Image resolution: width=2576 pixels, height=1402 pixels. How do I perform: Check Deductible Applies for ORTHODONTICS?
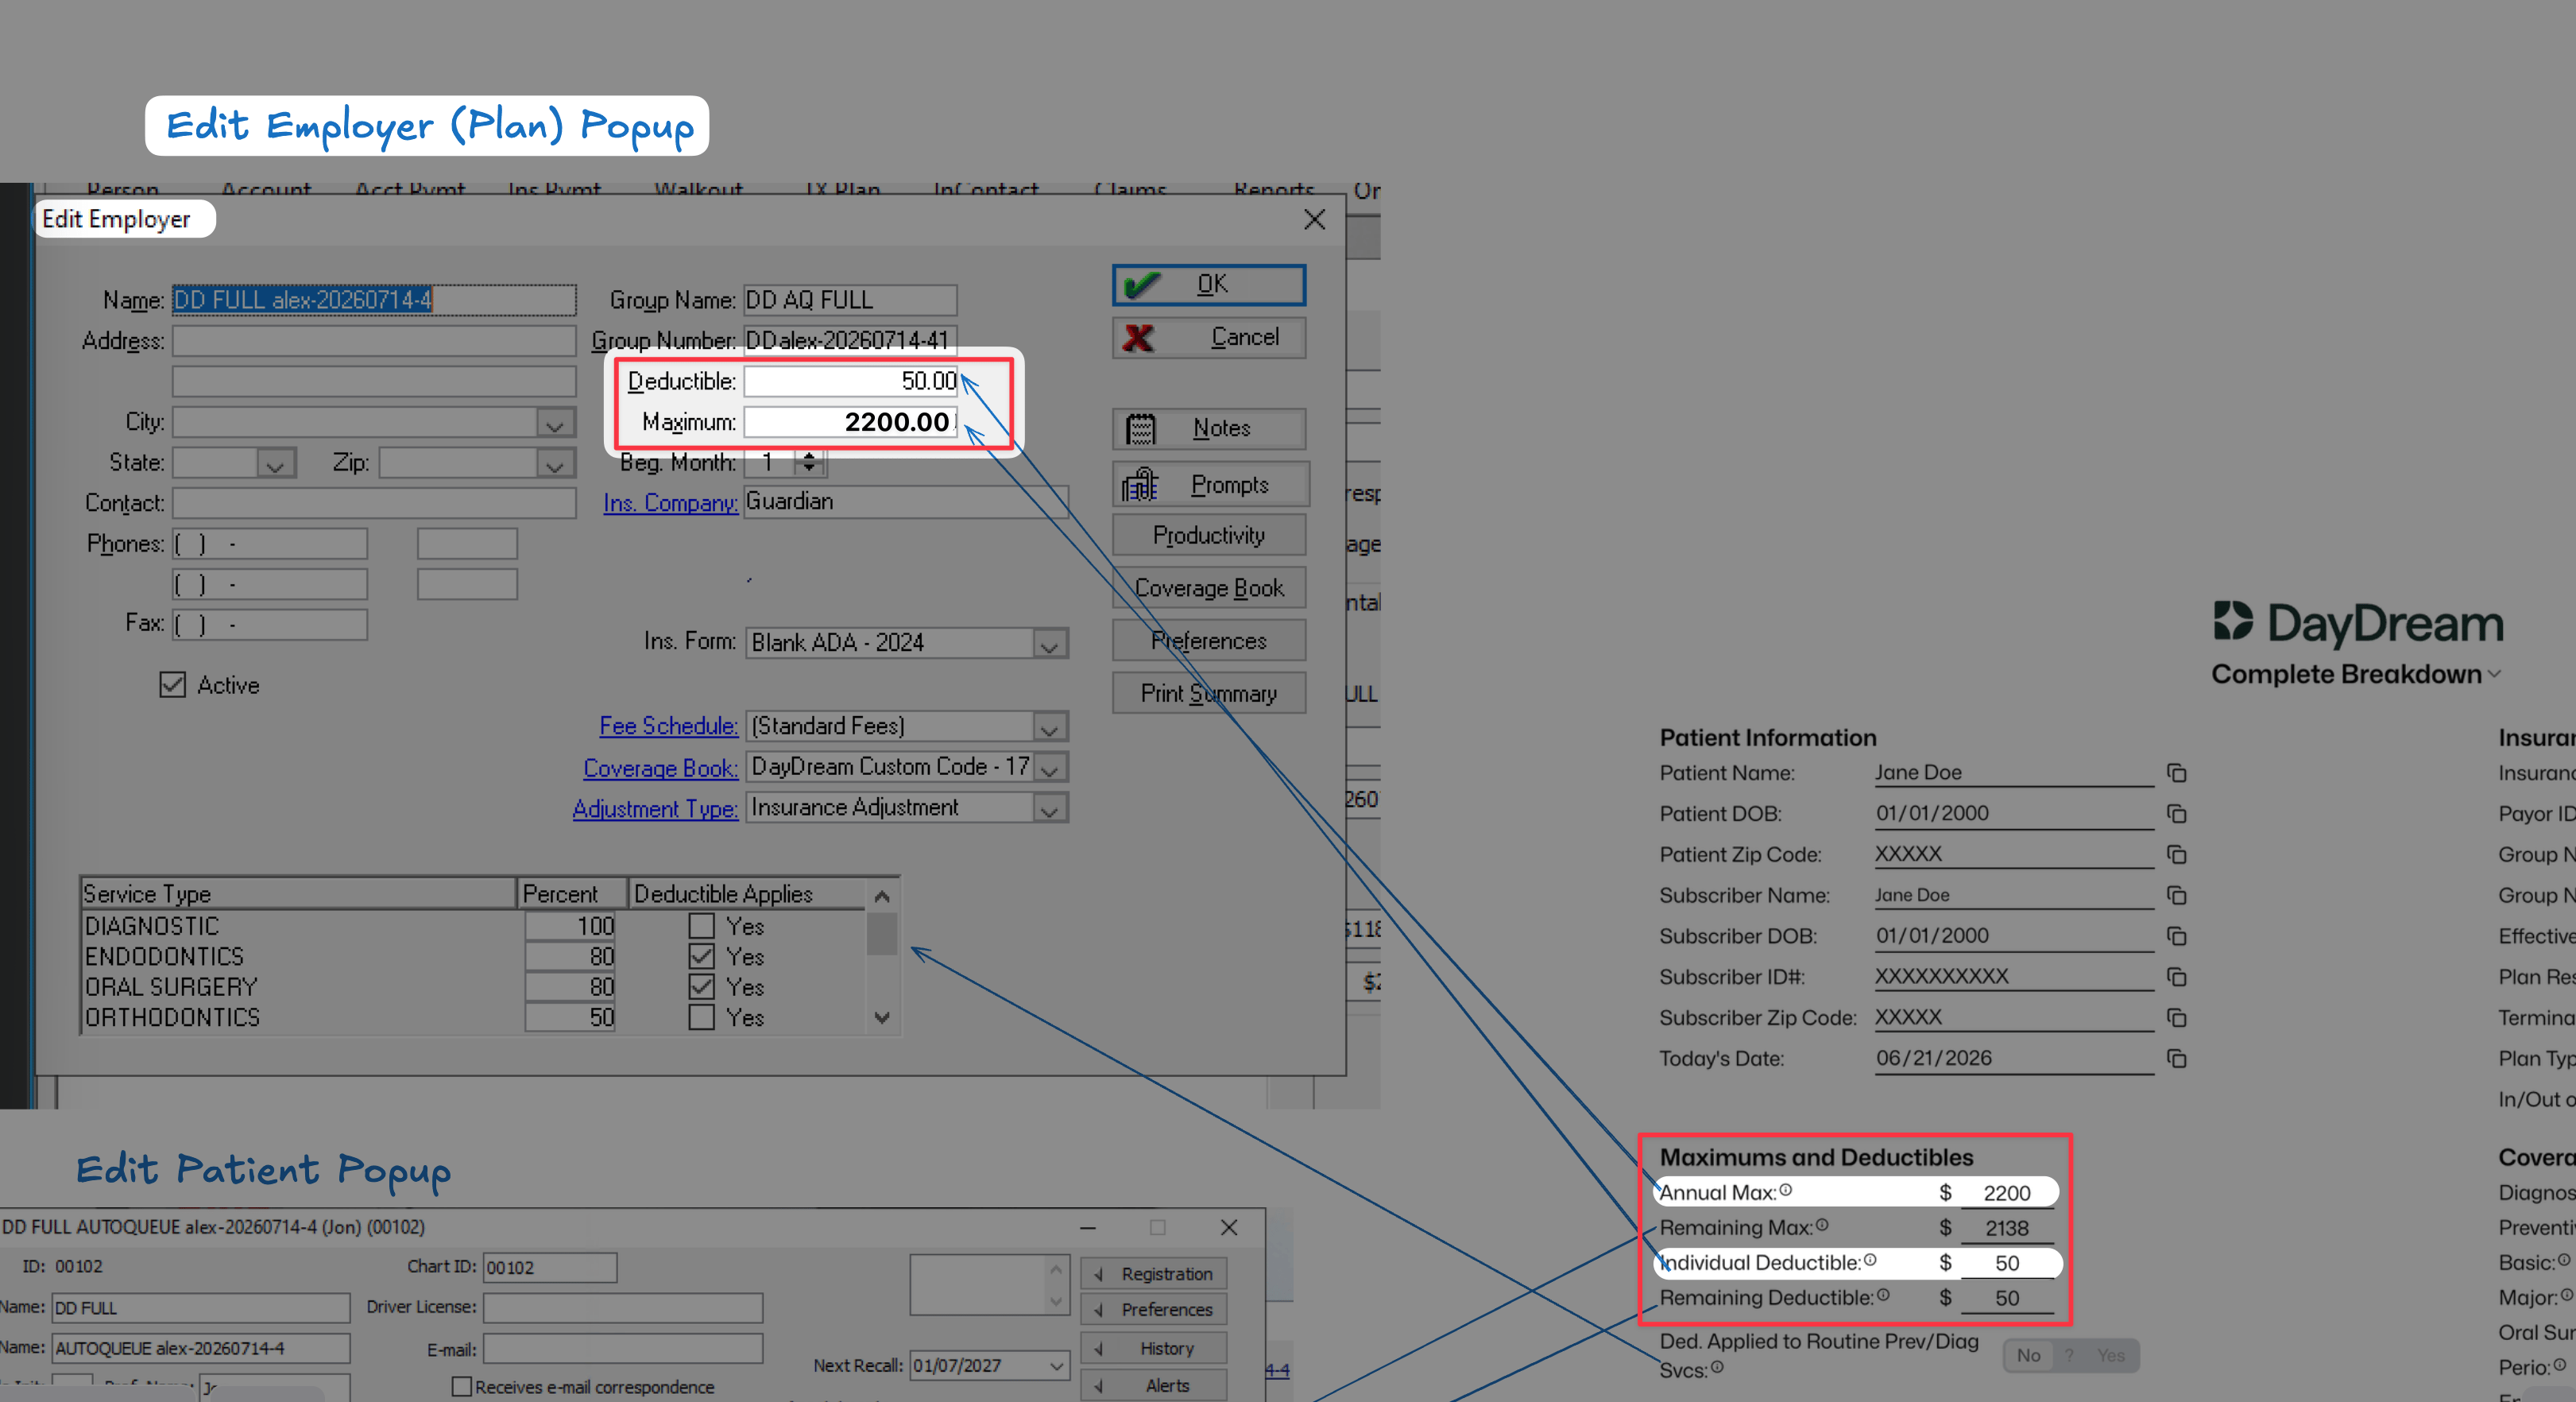[702, 1018]
